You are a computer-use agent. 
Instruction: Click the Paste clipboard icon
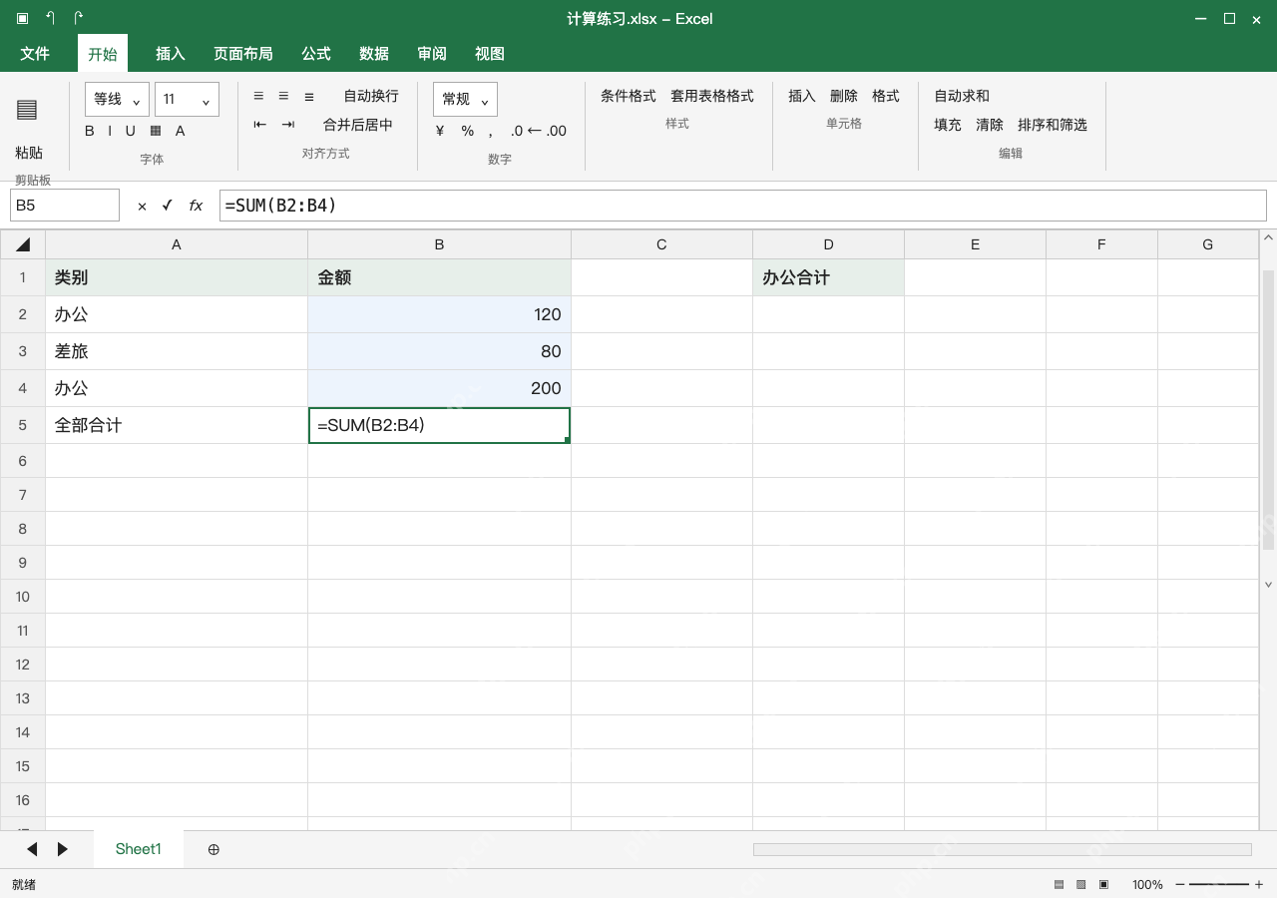(27, 110)
